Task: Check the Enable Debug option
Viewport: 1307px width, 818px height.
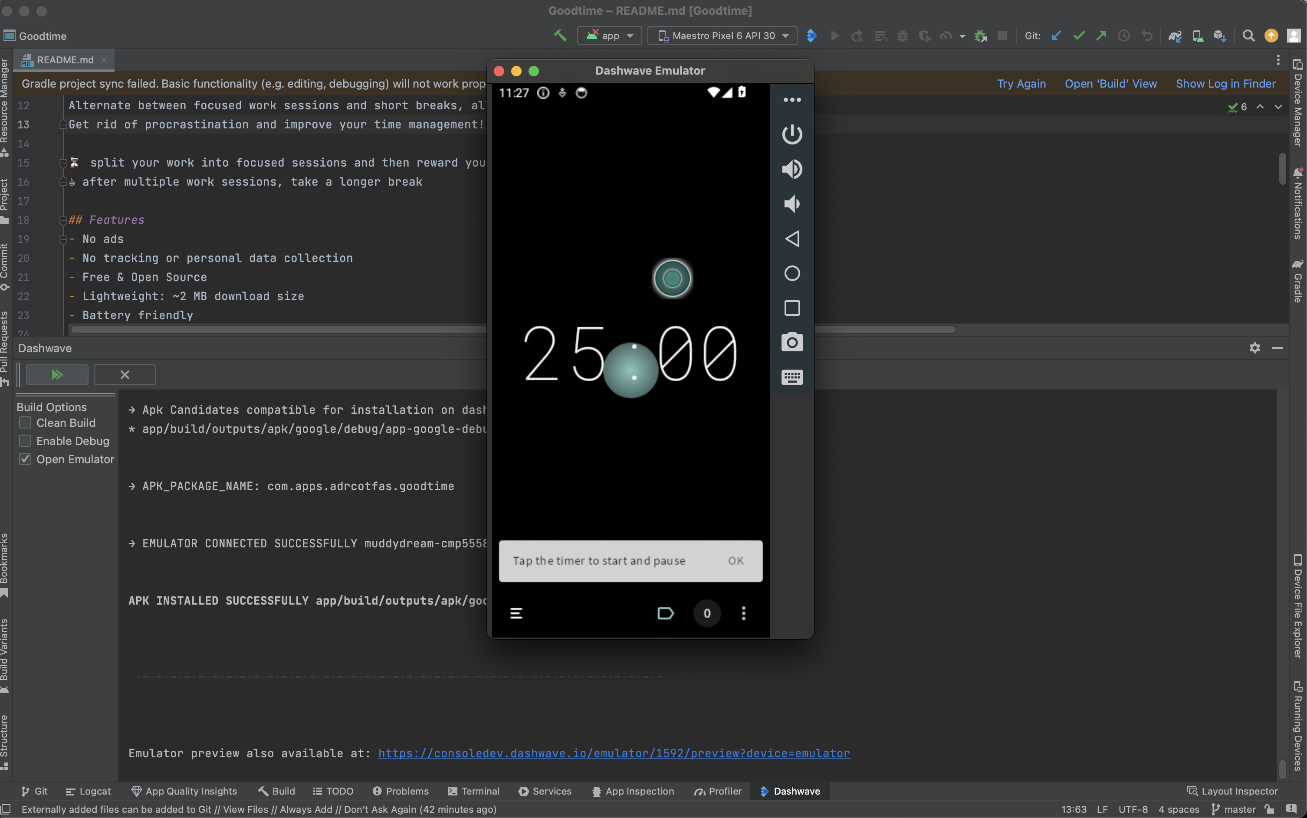Action: point(26,441)
